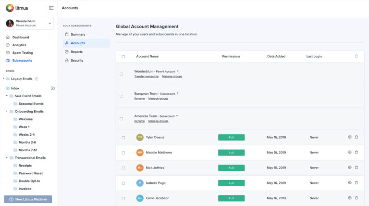Click Manage groups under Wonderblum

pyautogui.click(x=172, y=77)
